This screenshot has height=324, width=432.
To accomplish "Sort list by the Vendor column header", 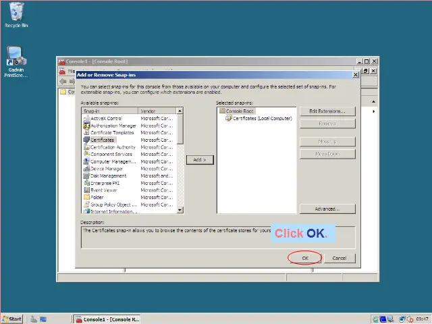I will [157, 111].
